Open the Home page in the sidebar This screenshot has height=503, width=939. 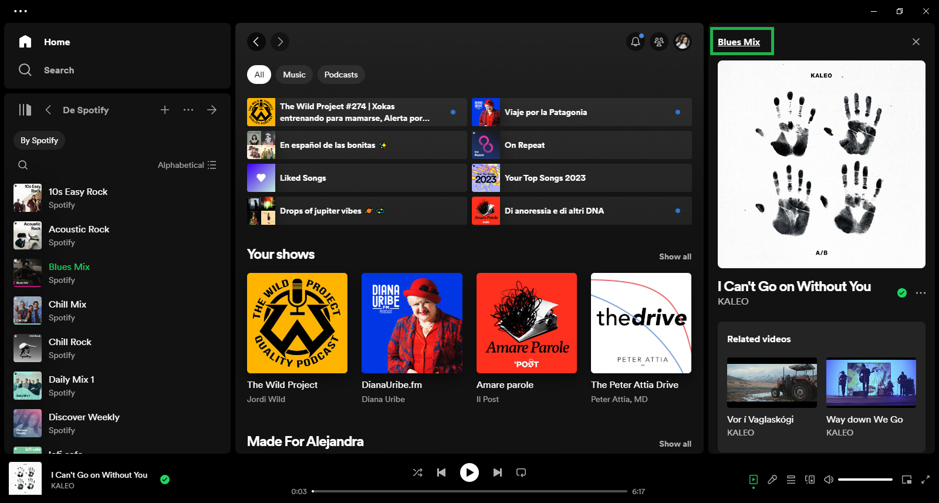45,42
